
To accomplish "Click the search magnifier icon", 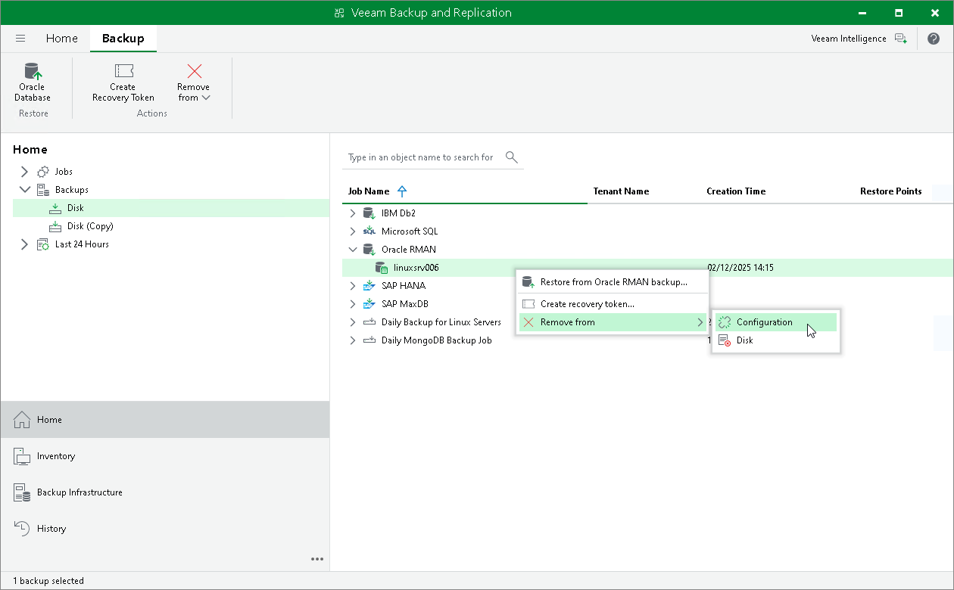I will tap(512, 157).
